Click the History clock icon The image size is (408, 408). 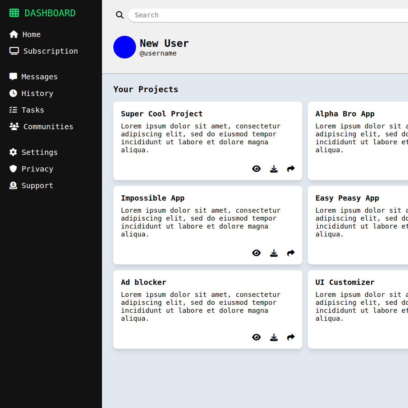[13, 93]
